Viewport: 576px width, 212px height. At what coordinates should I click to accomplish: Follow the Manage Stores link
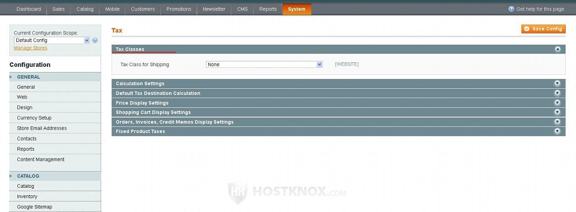(x=31, y=48)
